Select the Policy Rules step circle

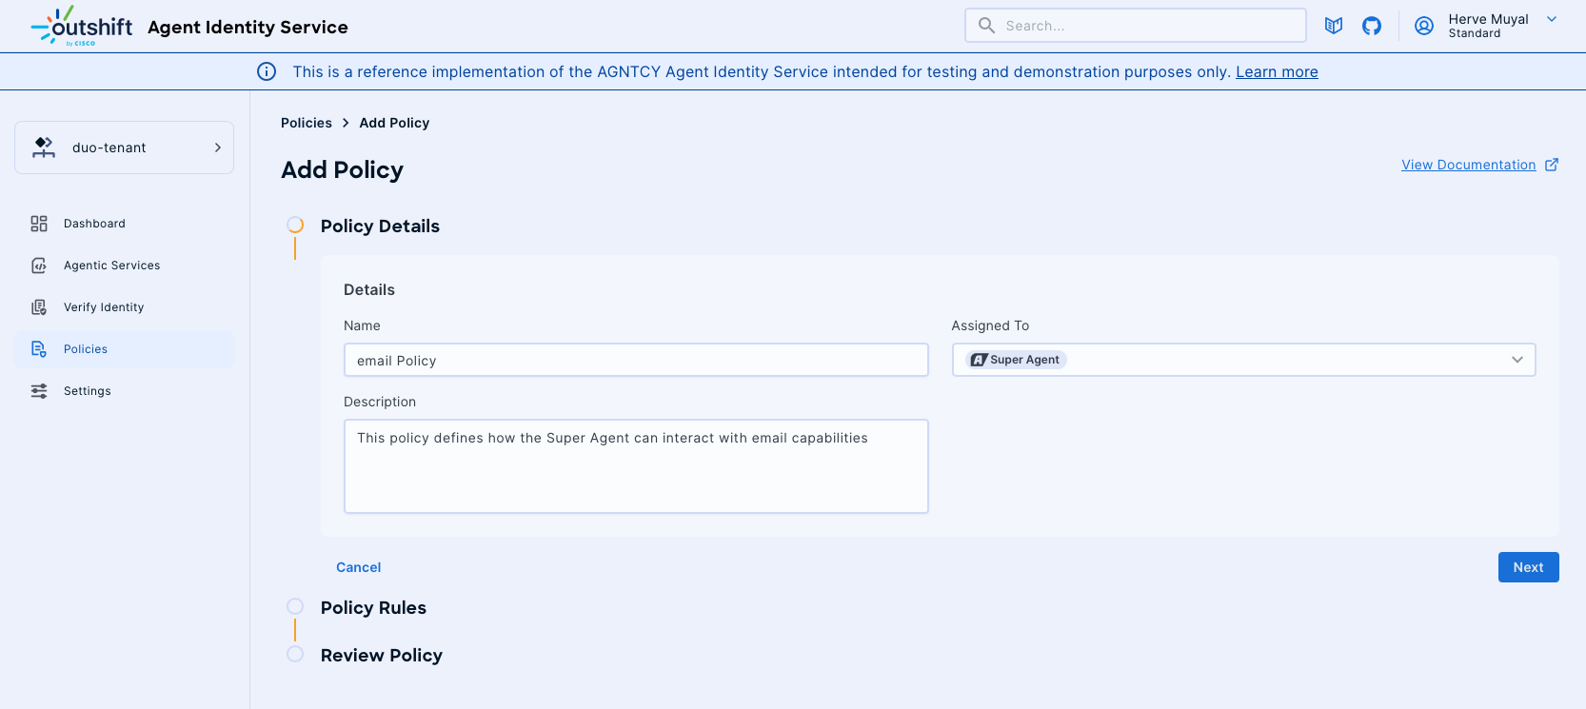295,606
